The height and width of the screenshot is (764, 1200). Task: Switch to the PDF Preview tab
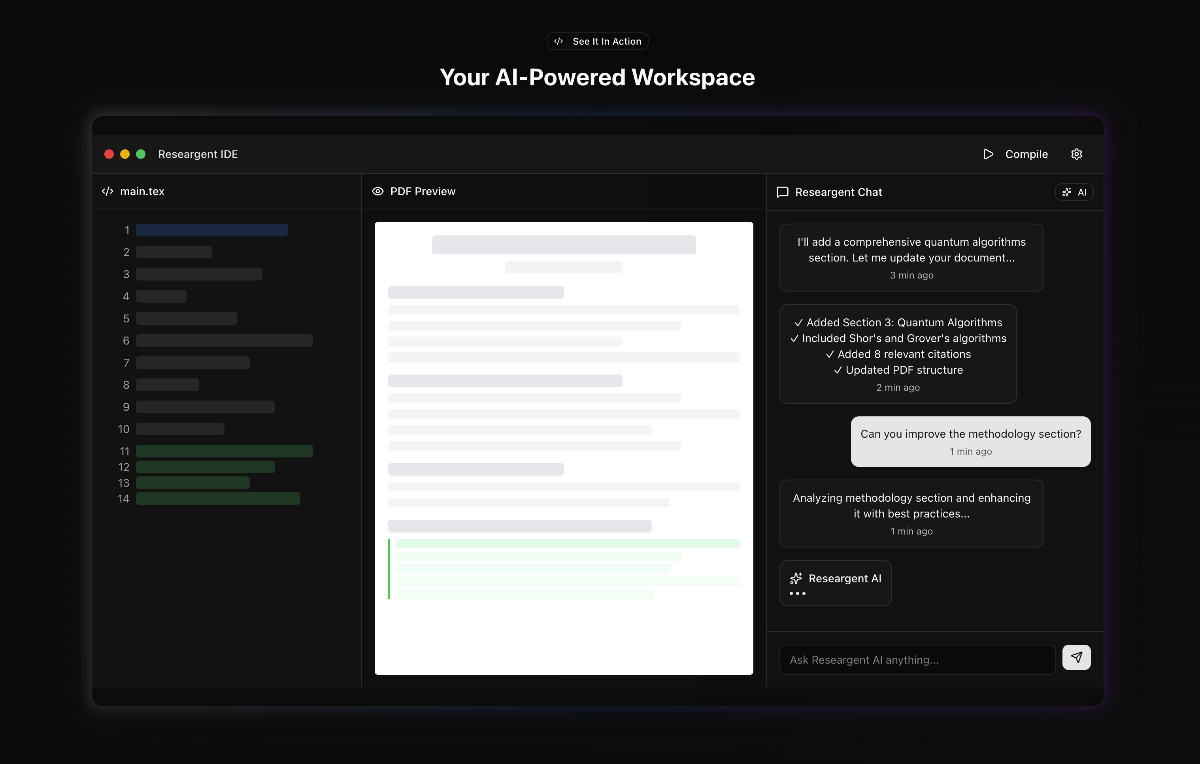tap(423, 191)
